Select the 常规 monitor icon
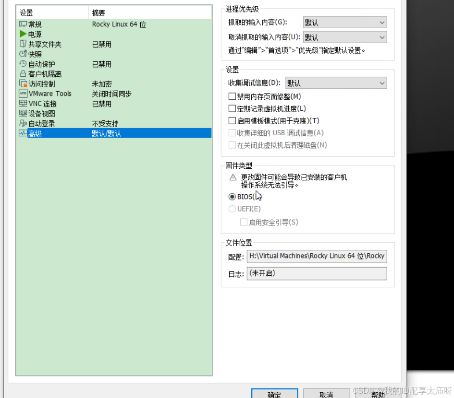 23,24
